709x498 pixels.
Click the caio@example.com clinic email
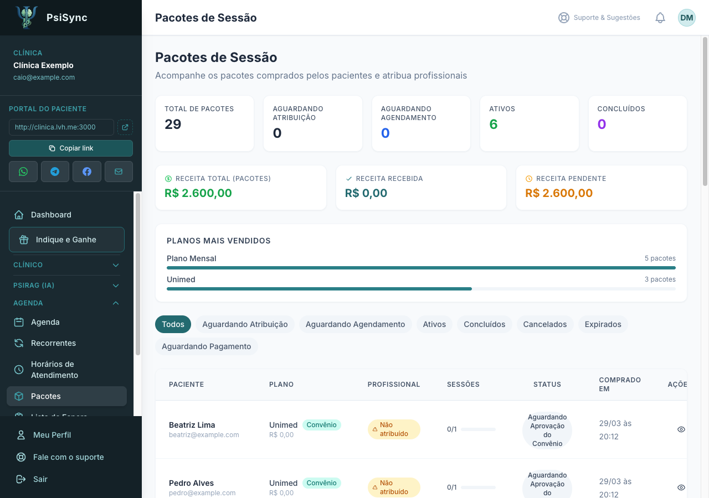[x=44, y=77]
